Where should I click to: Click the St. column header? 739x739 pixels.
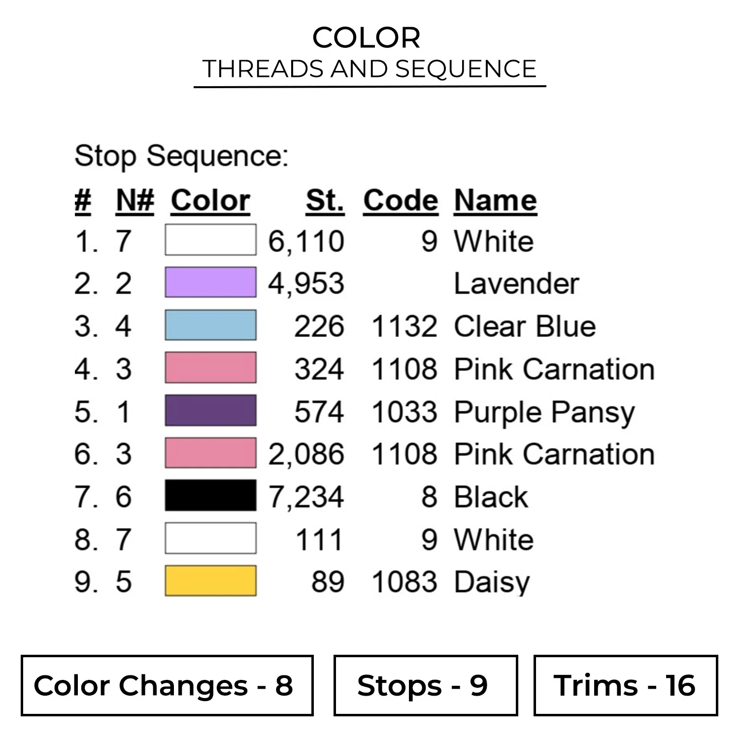(x=325, y=201)
